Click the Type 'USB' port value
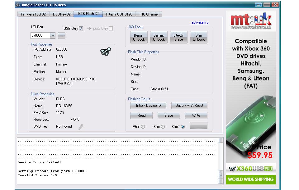Image resolution: width=299 pixels, height=190 pixels. coord(59,57)
